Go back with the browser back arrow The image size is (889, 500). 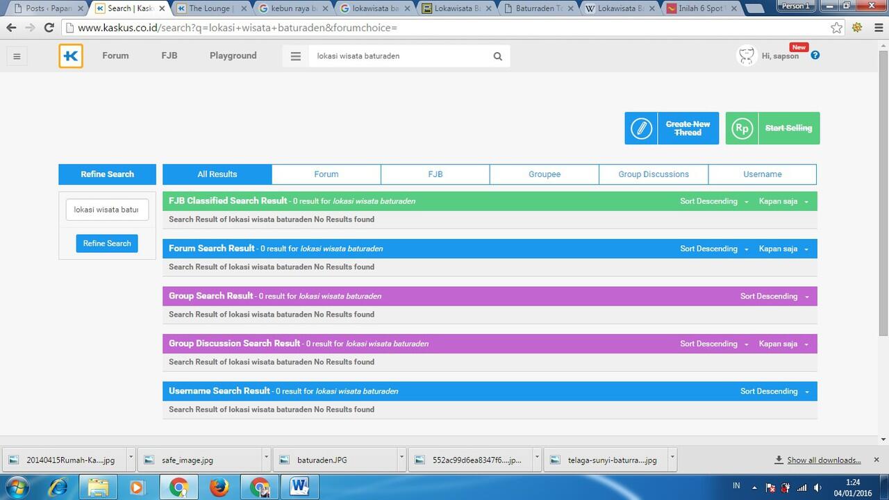(x=11, y=28)
